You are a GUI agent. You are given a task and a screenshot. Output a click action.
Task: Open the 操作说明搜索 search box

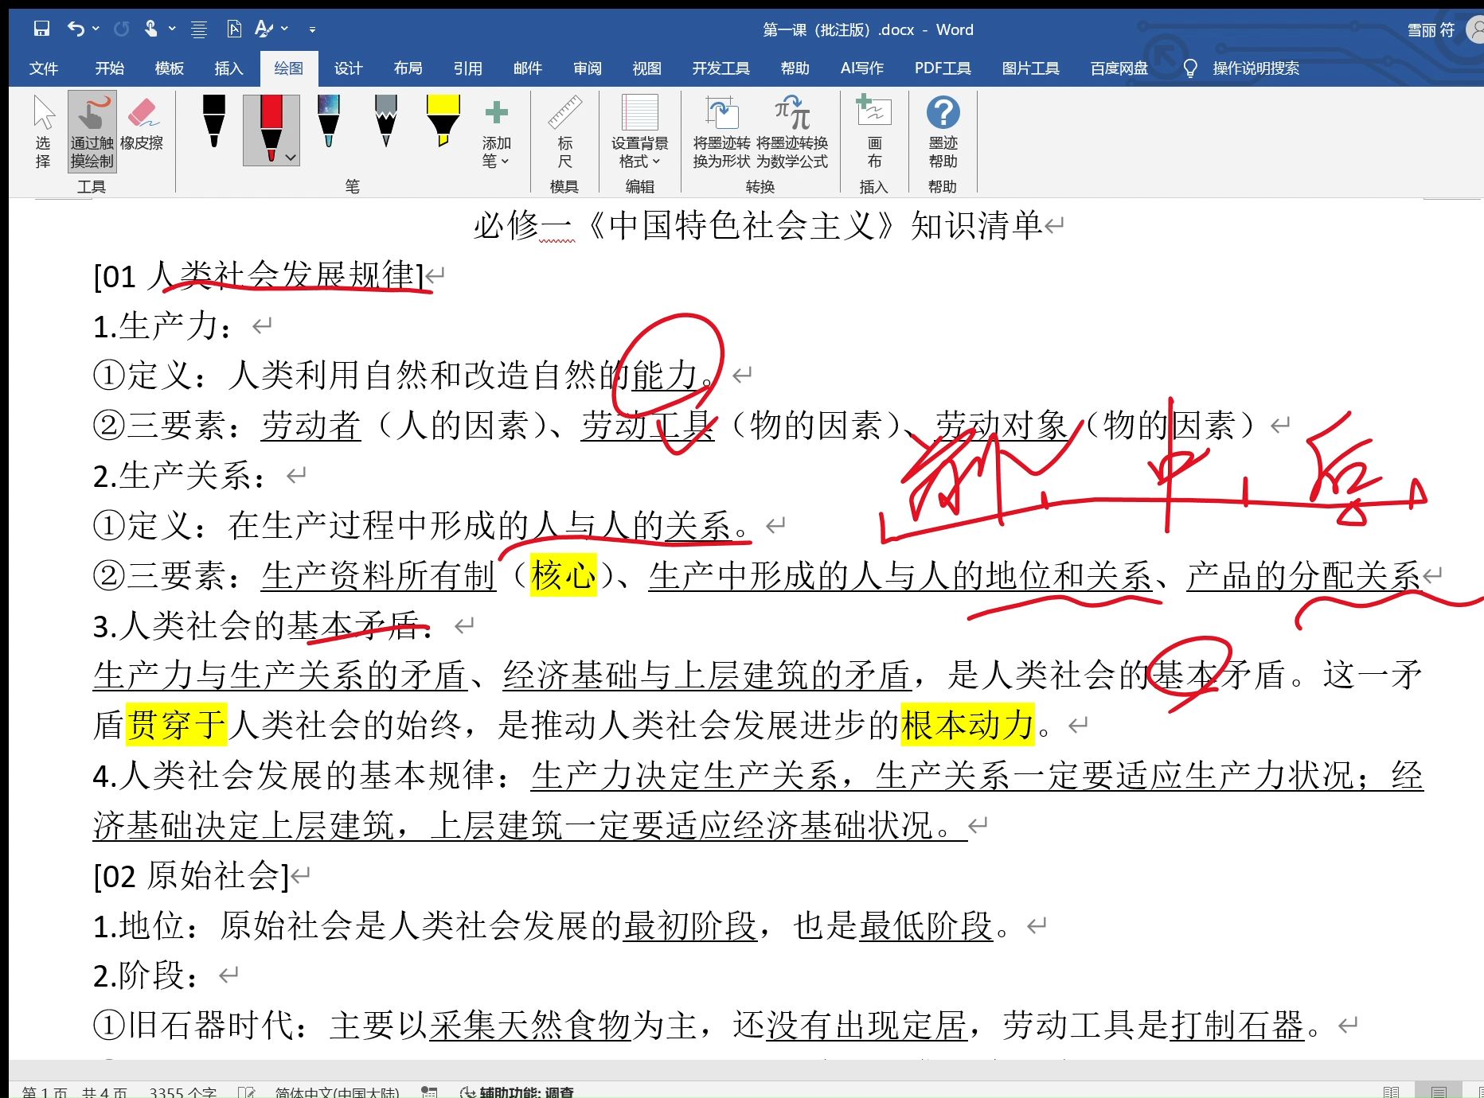(1255, 68)
